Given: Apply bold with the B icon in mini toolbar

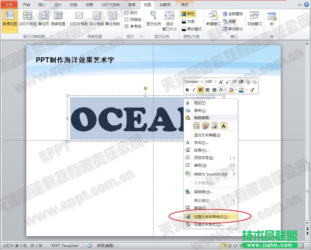Looking at the screenshot, I should point(187,90).
